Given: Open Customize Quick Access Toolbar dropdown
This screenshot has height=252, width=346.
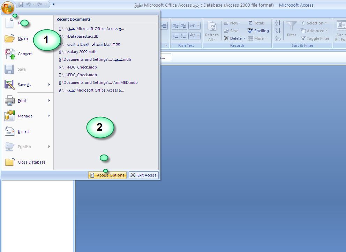Looking at the screenshot, I should (x=53, y=4).
